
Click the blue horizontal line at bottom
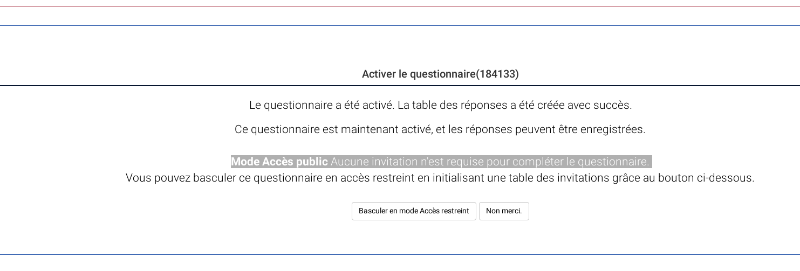(400, 255)
